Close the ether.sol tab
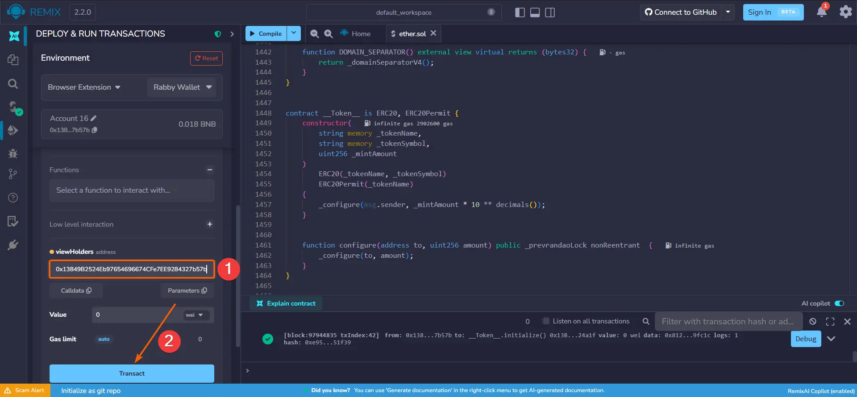This screenshot has height=397, width=857. [433, 33]
